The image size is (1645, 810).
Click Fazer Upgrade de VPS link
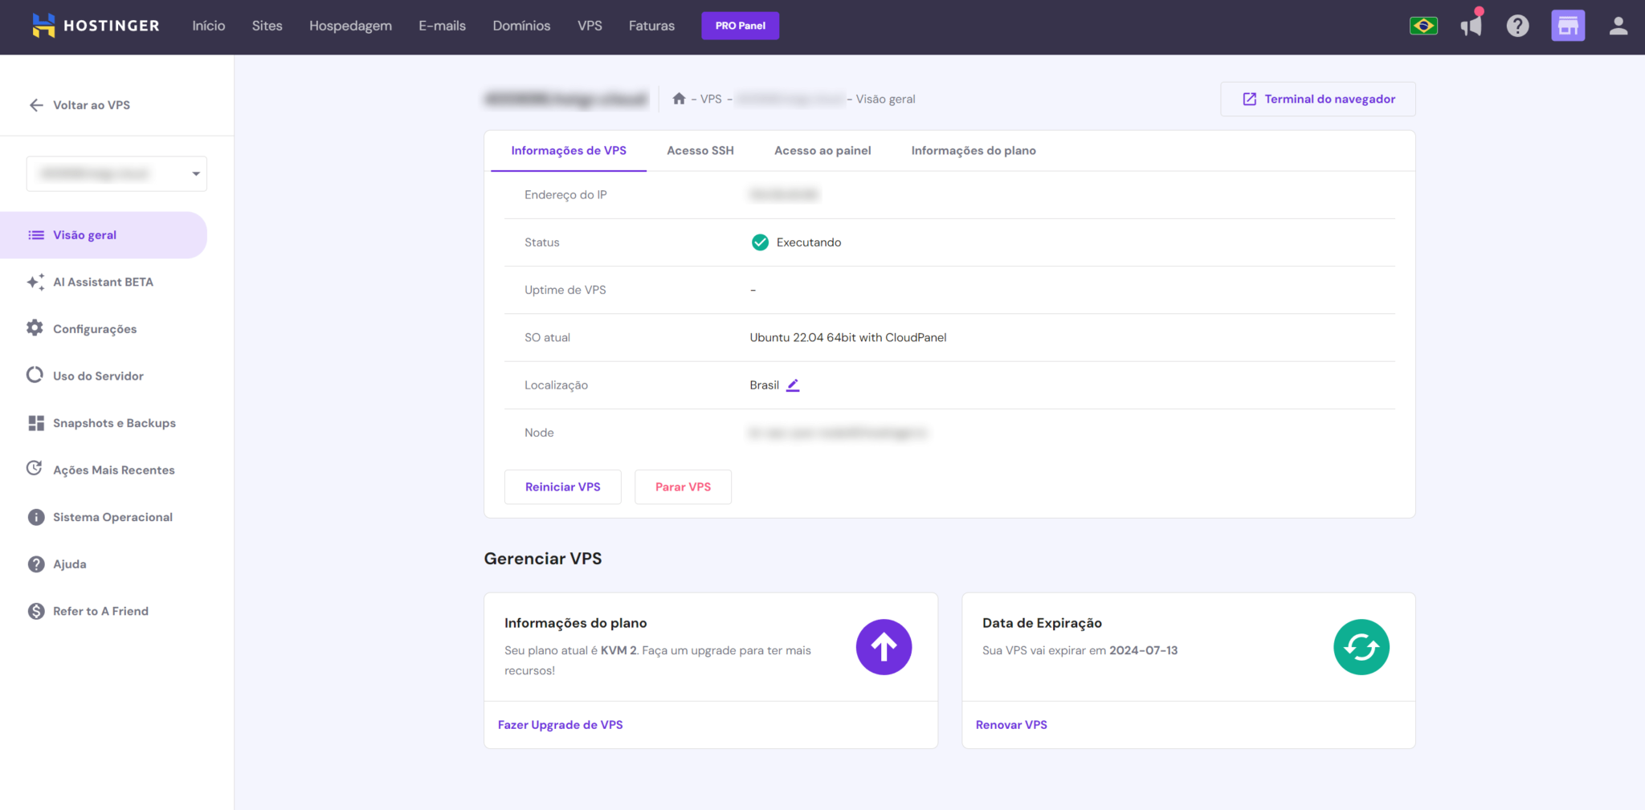(561, 725)
